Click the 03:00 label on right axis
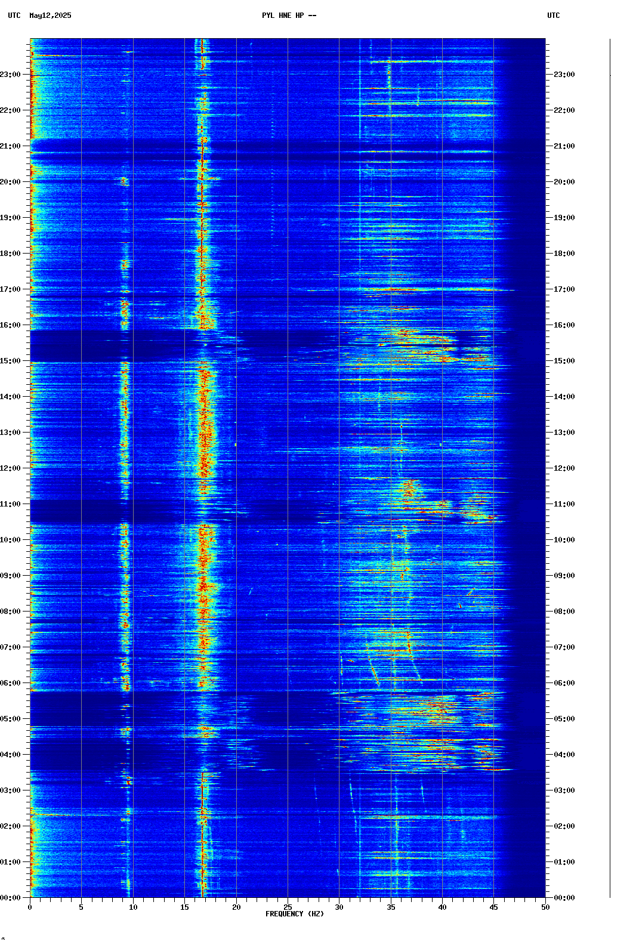Screen dimensions: 636x945 [564, 790]
